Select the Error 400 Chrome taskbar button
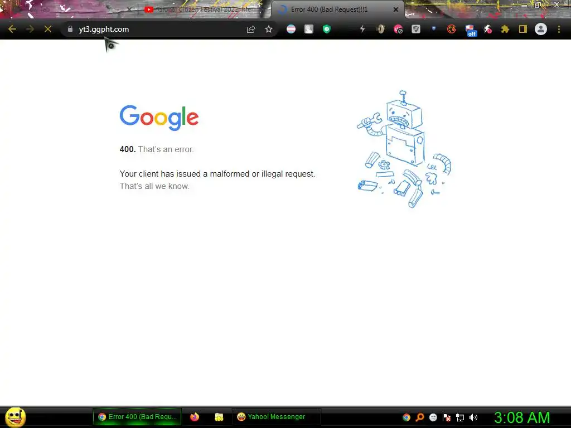This screenshot has height=428, width=571. 137,417
